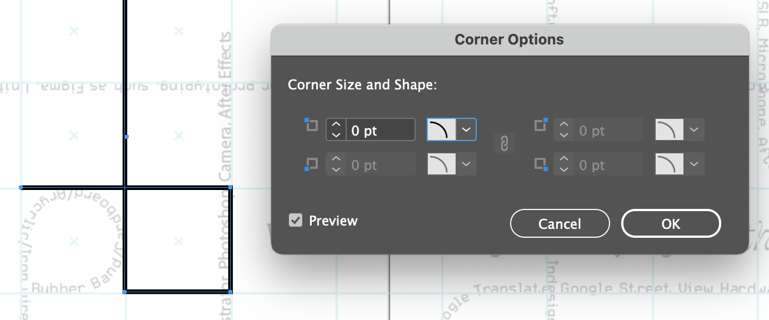The image size is (769, 320).
Task: Click the top-right corner shape preview thumbnail
Action: pyautogui.click(x=671, y=129)
